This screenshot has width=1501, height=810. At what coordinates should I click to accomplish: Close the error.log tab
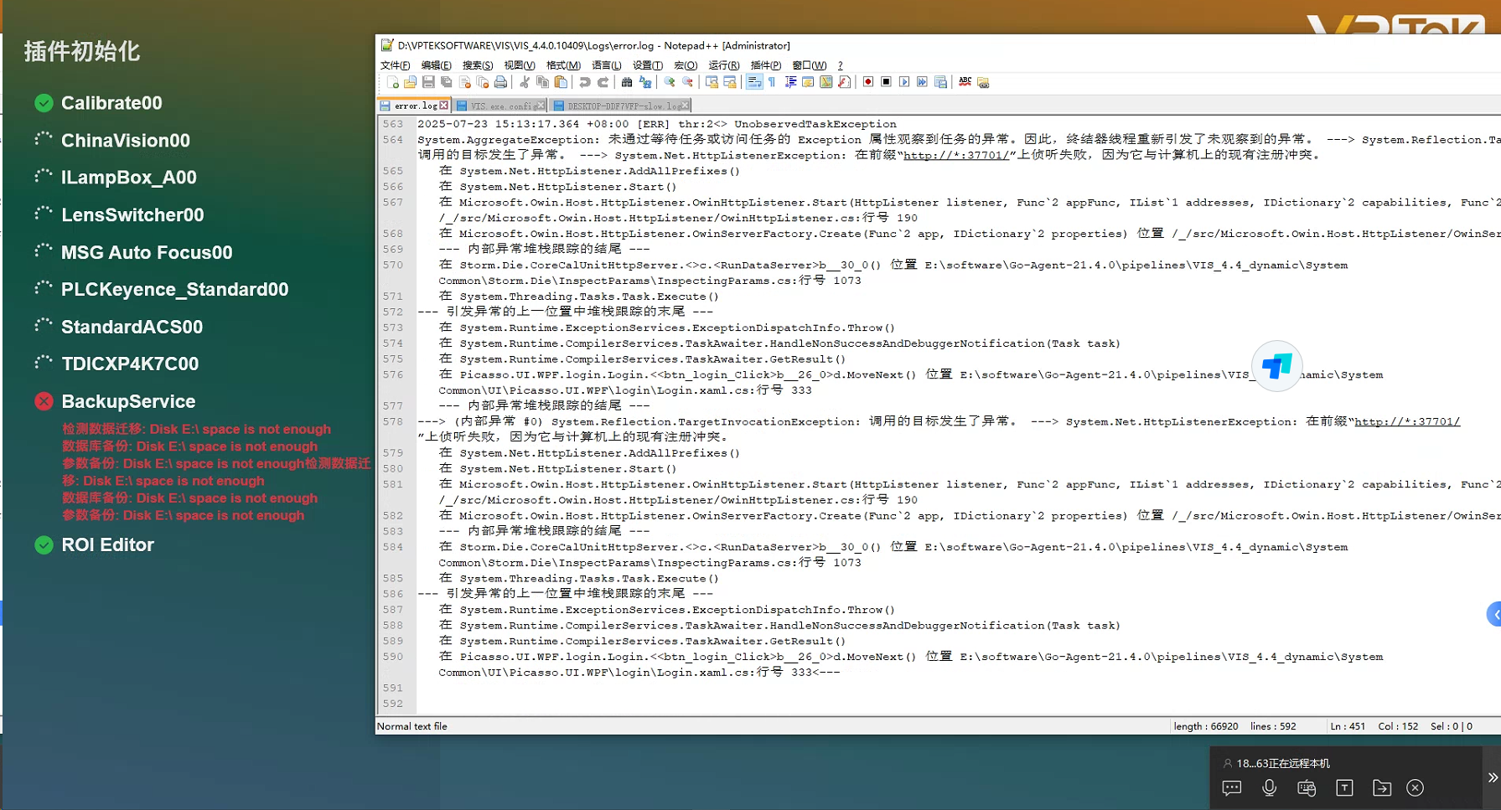444,106
